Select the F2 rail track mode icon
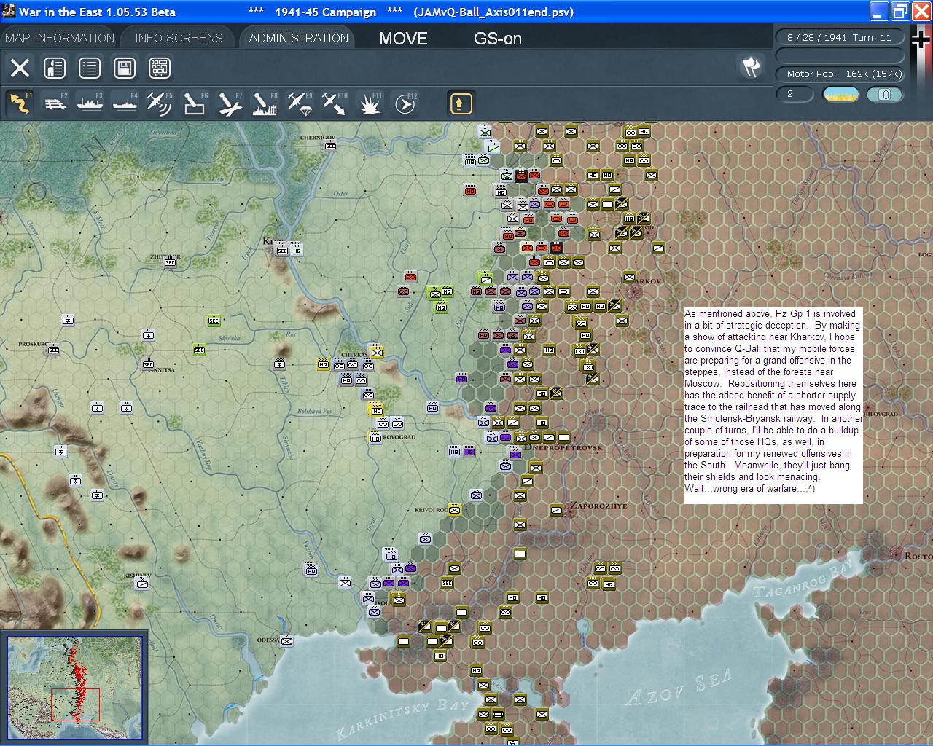Viewport: 933px width, 746px height. [x=55, y=103]
